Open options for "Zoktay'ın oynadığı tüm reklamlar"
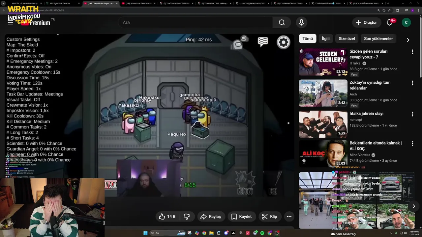The height and width of the screenshot is (237, 422). [412, 83]
